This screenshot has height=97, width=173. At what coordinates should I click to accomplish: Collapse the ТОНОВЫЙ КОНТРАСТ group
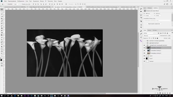coord(146,45)
